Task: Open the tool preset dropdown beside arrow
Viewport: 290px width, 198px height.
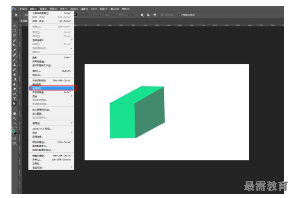Action: click(20, 15)
